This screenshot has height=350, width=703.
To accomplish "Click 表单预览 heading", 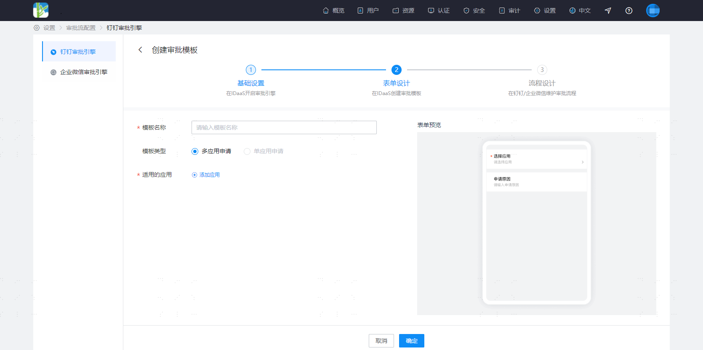I will (429, 125).
